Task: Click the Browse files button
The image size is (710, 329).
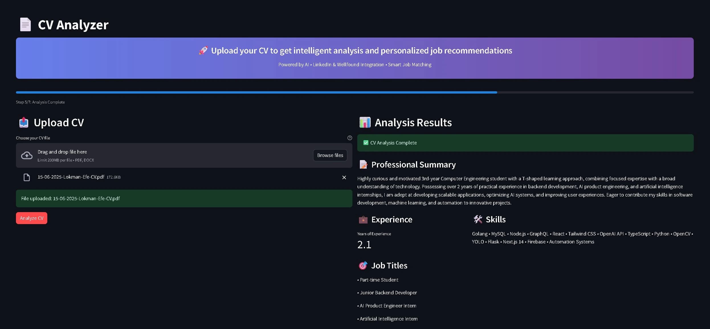Action: 330,155
